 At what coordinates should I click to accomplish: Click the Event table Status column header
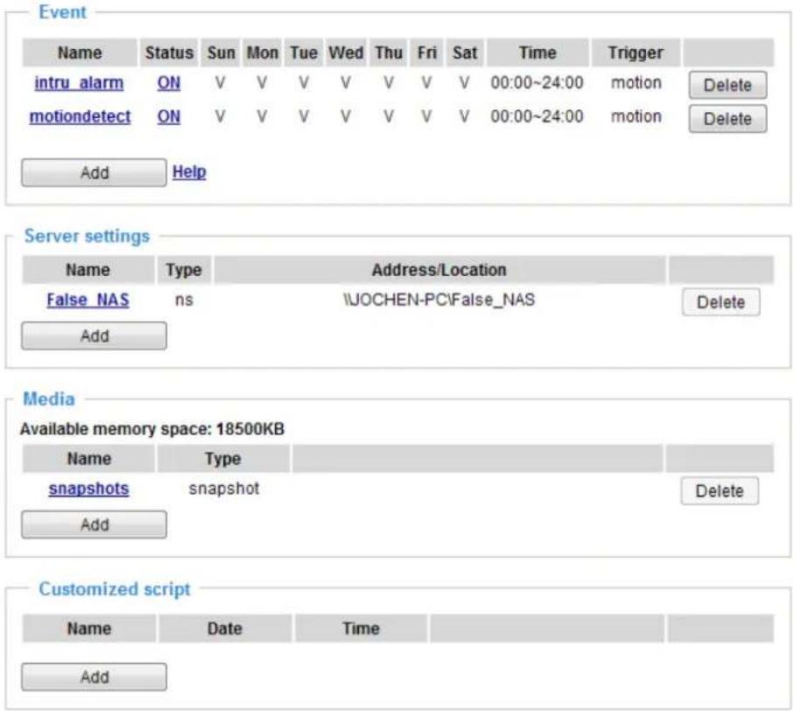click(169, 53)
